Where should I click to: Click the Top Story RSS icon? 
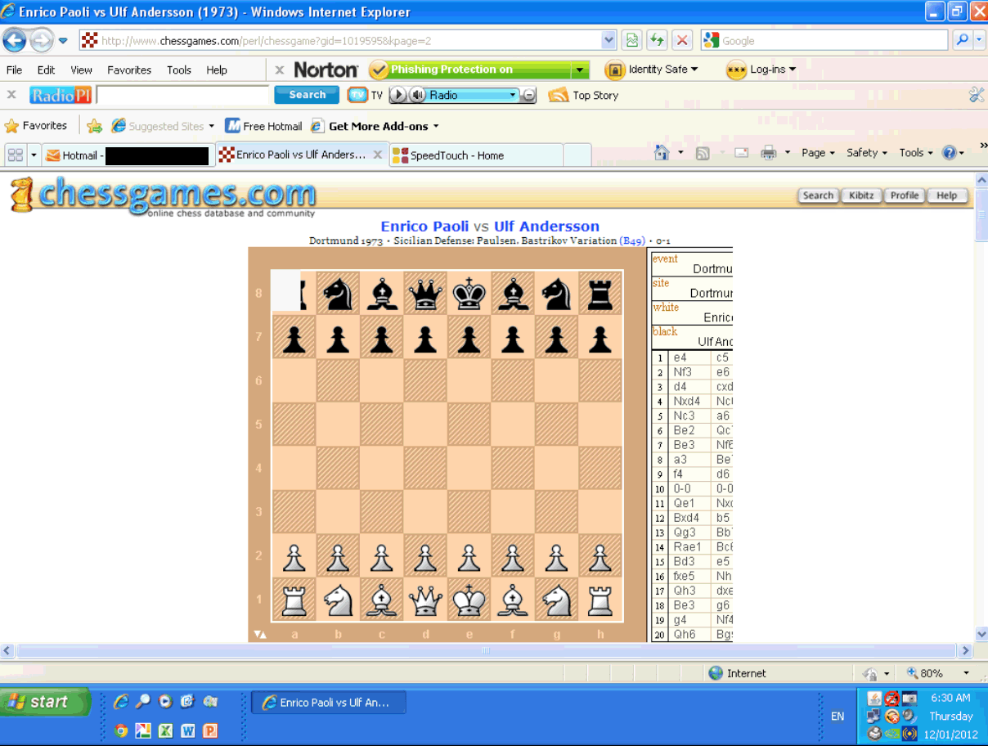pos(558,95)
